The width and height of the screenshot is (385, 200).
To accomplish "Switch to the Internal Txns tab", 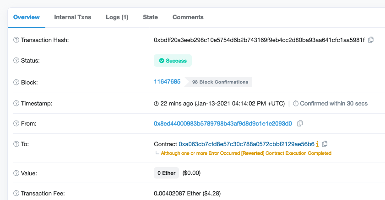I will tap(73, 17).
